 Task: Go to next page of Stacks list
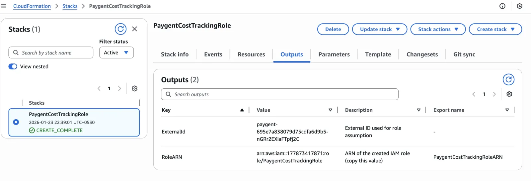click(x=119, y=88)
